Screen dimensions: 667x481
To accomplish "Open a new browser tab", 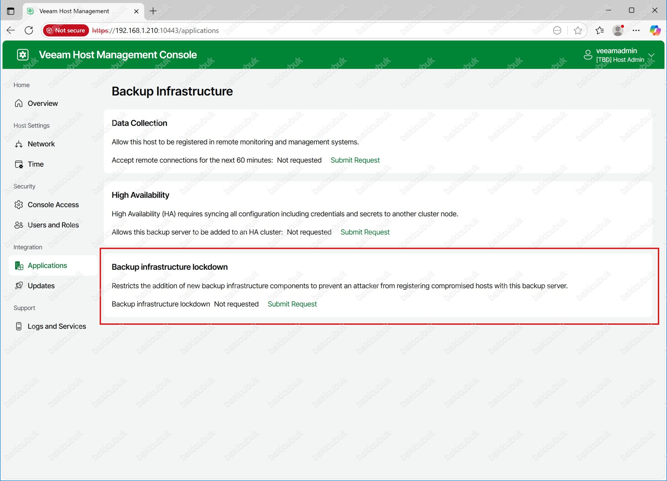I will 153,11.
